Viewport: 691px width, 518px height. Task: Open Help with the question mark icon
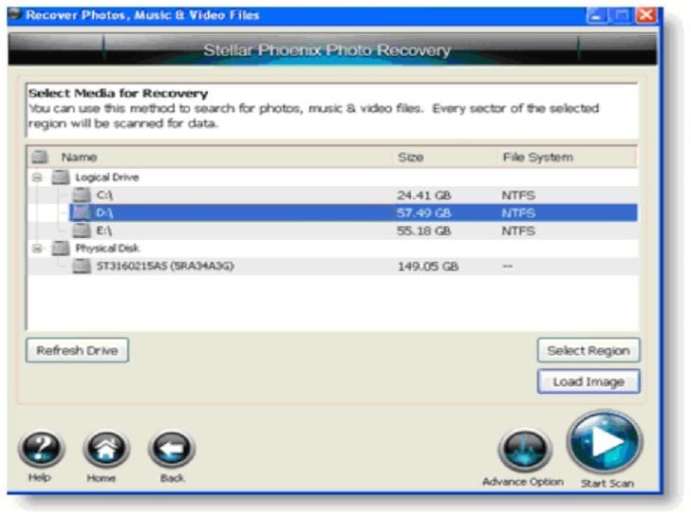42,449
